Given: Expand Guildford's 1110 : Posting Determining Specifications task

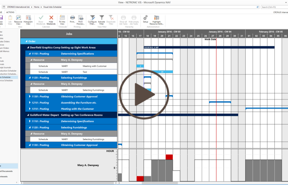Looking at the screenshot, I should pos(30,121).
